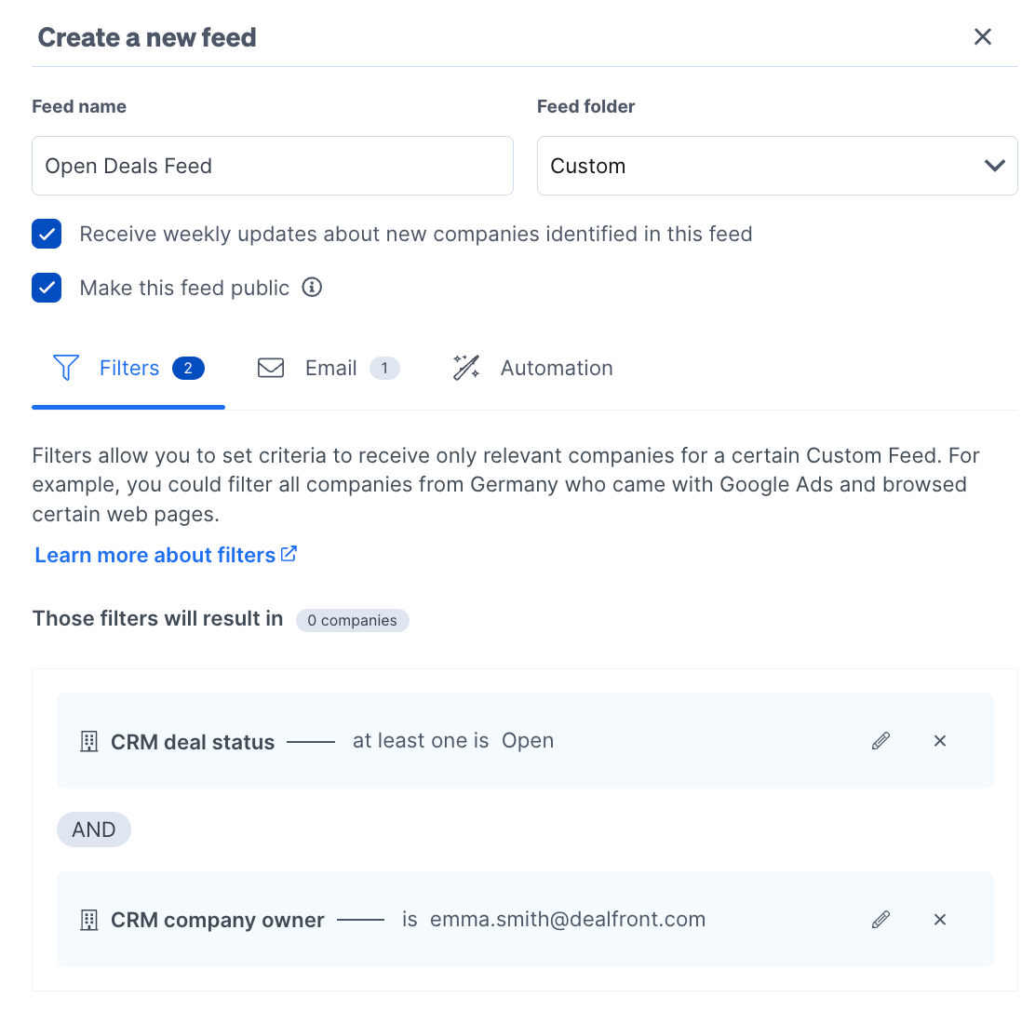Click the info icon beside Make this feed public

click(x=312, y=287)
